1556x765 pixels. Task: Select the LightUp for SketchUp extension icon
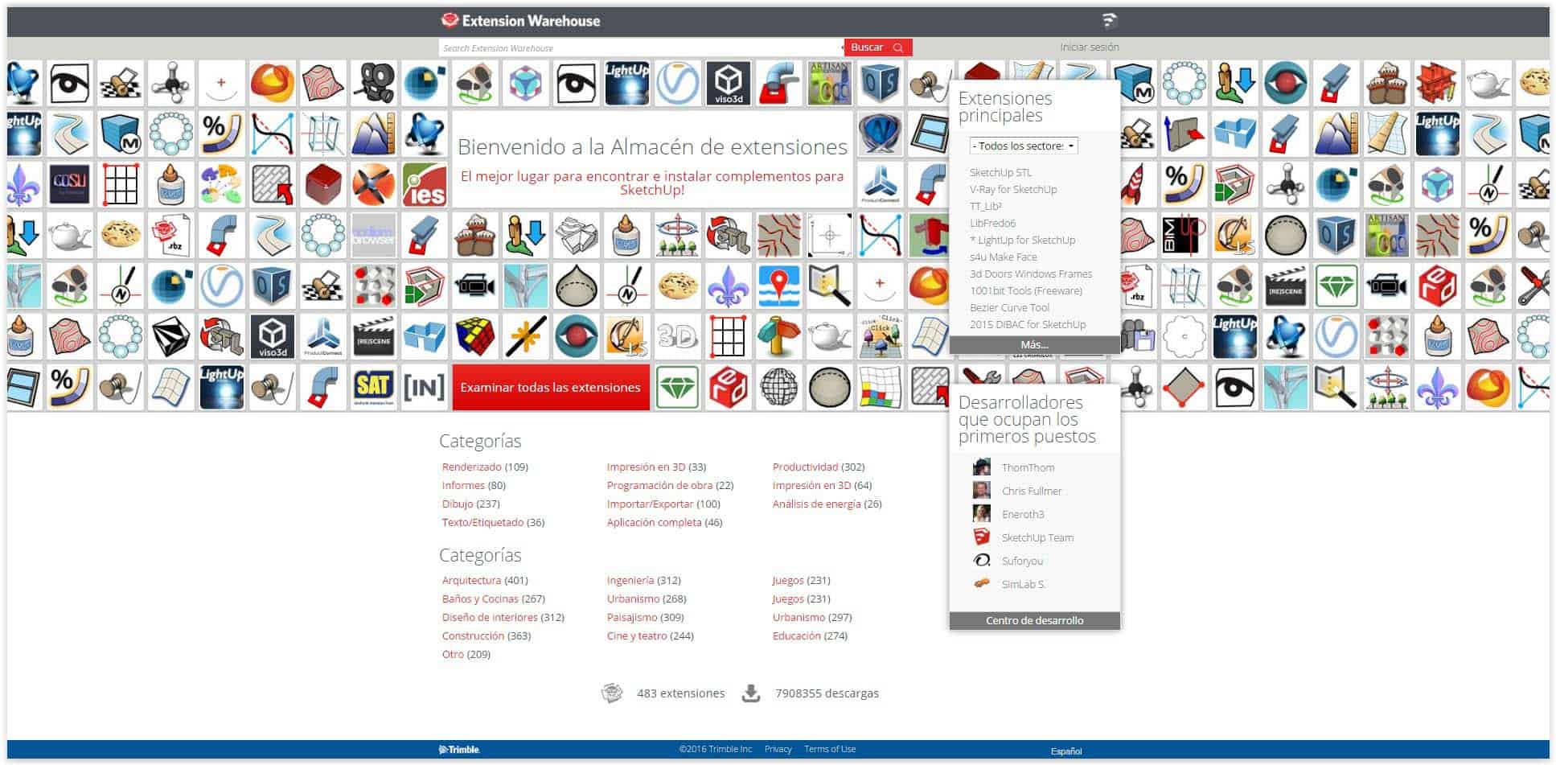[626, 83]
